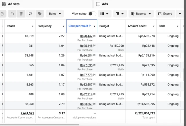Click the trash delete icon
Viewport: 186px width, 126px height.
tap(21, 14)
